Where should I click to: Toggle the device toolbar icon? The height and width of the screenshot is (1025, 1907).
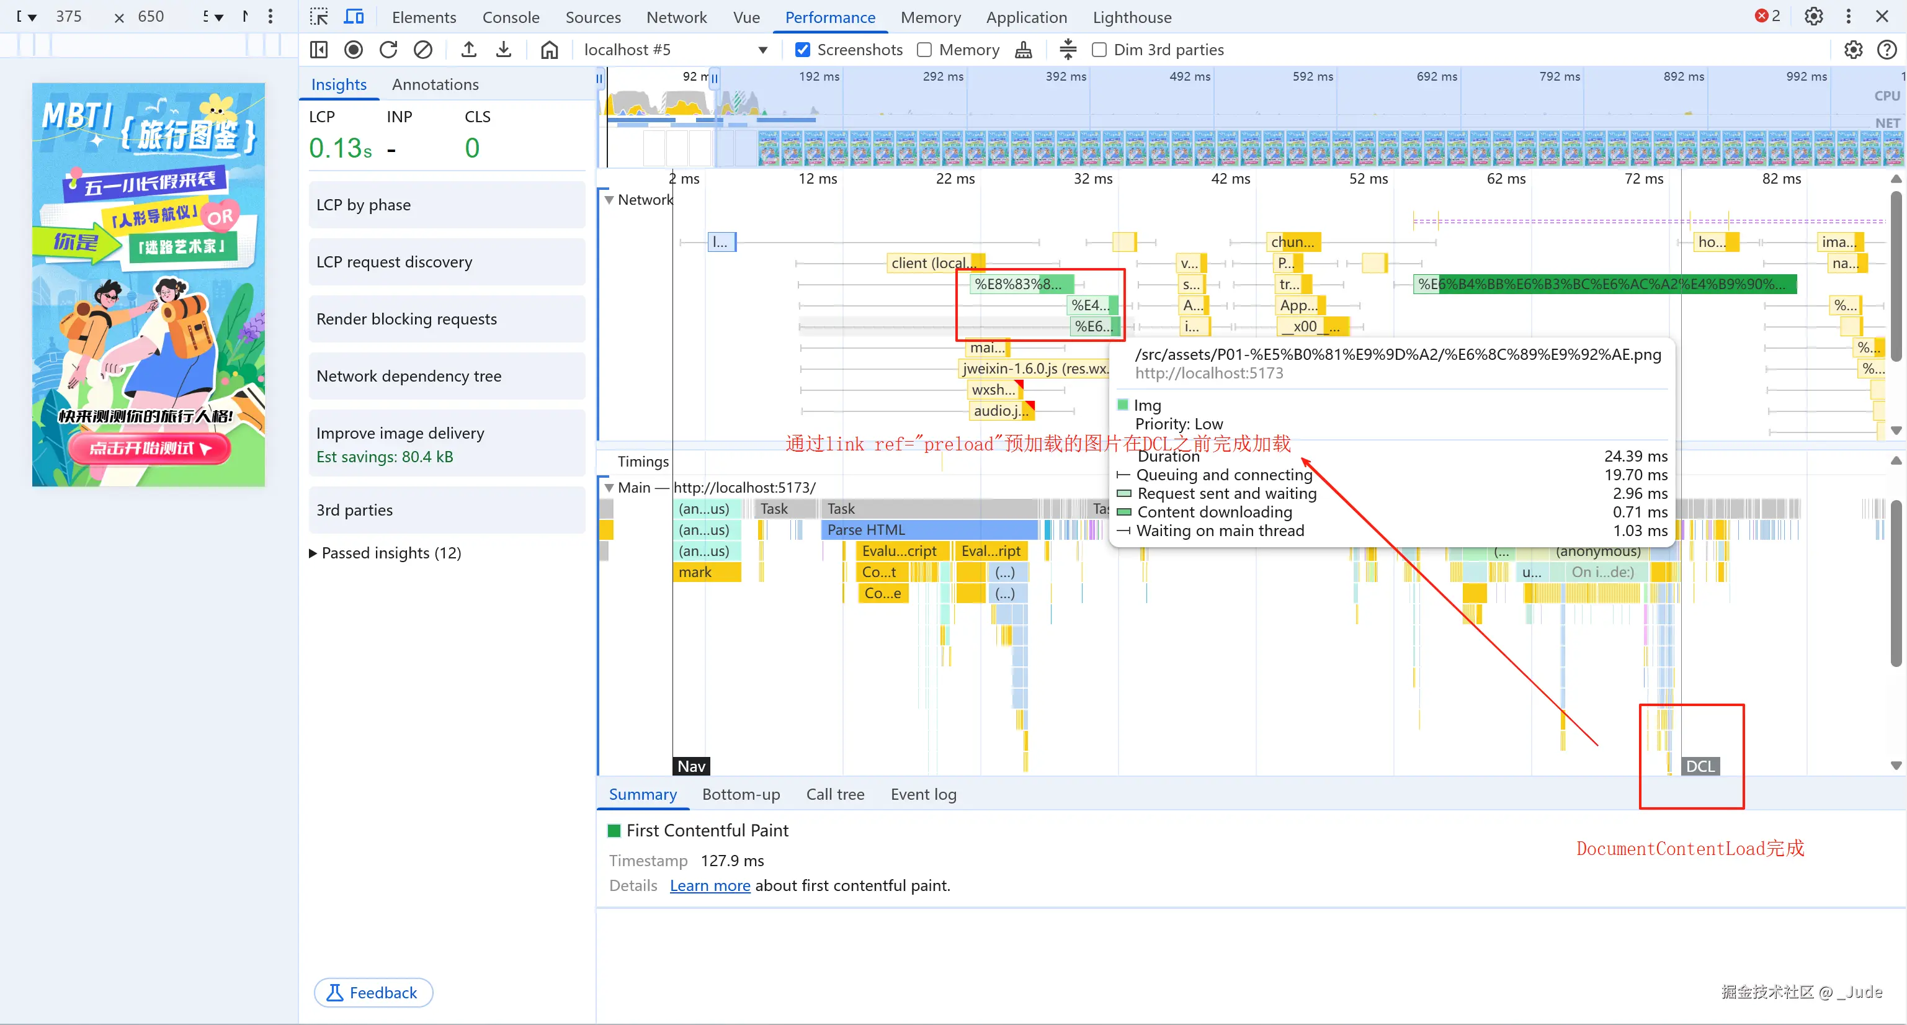click(x=355, y=16)
